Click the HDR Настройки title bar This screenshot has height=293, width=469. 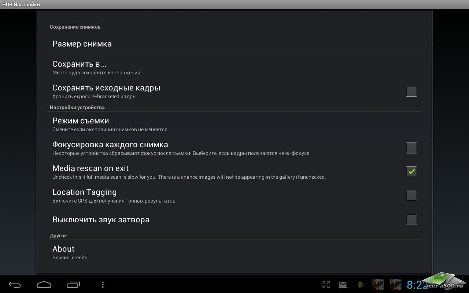pos(21,4)
